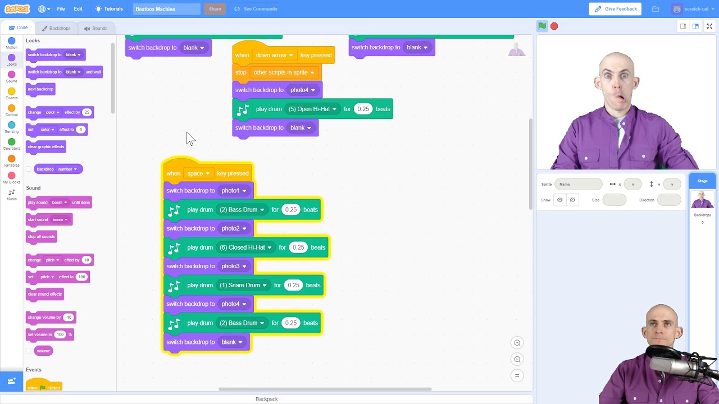Reset workspace zoom with equals icon
The height and width of the screenshot is (404, 719).
(x=517, y=375)
